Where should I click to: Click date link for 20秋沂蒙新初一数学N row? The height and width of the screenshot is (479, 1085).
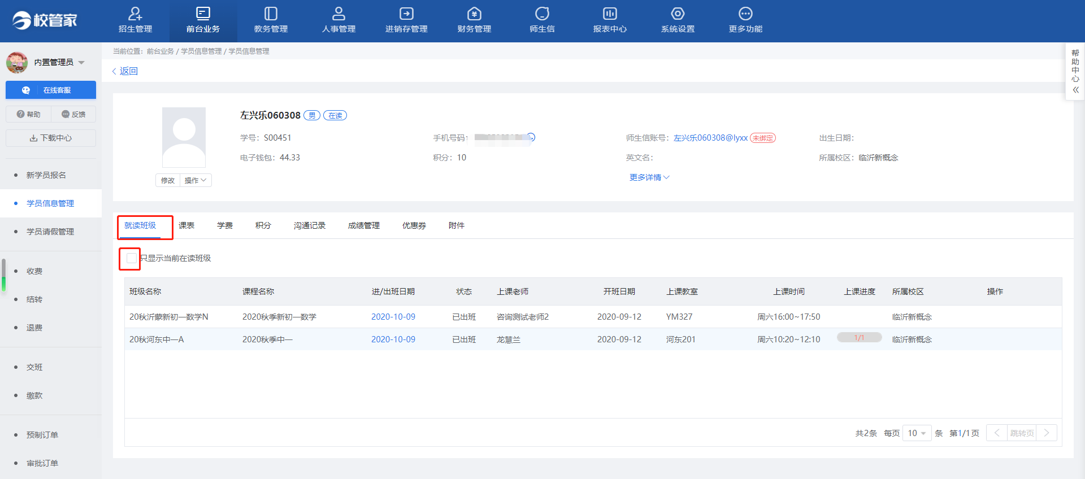[393, 317]
